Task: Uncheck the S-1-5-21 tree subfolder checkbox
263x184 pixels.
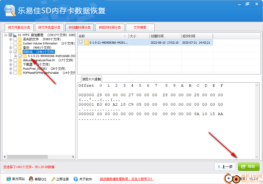Action: click(20, 56)
